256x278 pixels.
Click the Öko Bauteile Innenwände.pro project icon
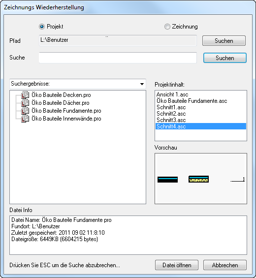(25, 119)
